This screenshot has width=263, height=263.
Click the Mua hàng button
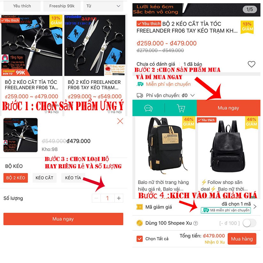pos(242,239)
